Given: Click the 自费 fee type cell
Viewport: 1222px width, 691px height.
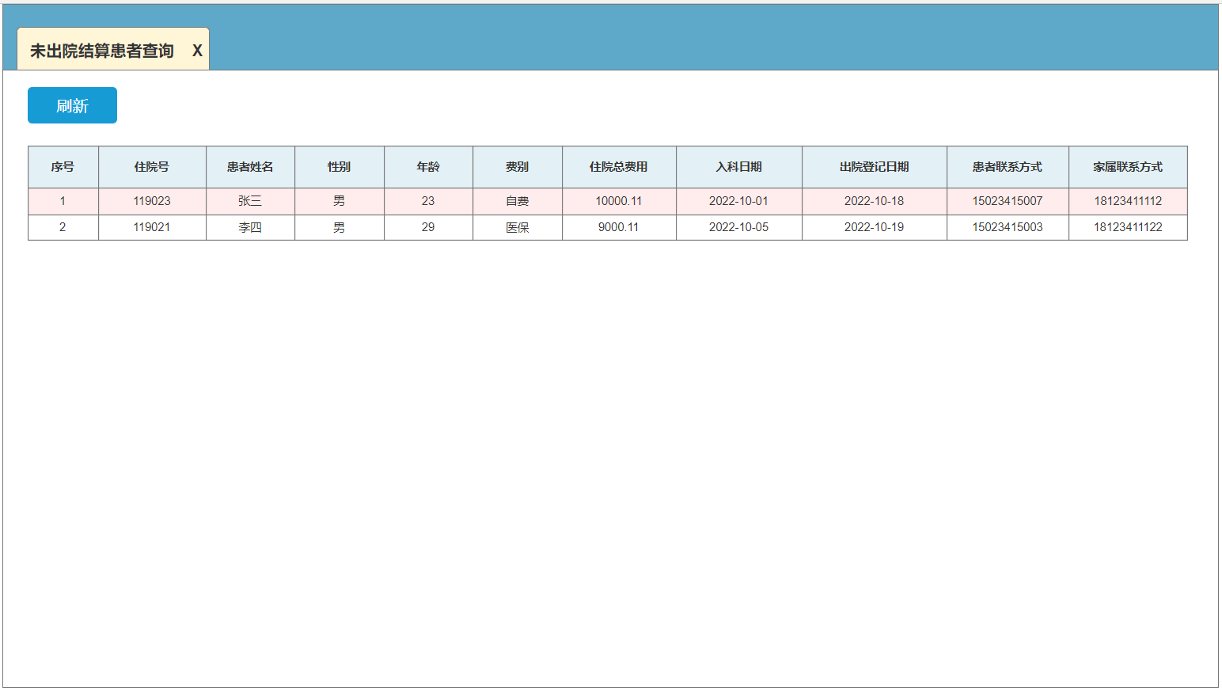Looking at the screenshot, I should coord(518,201).
